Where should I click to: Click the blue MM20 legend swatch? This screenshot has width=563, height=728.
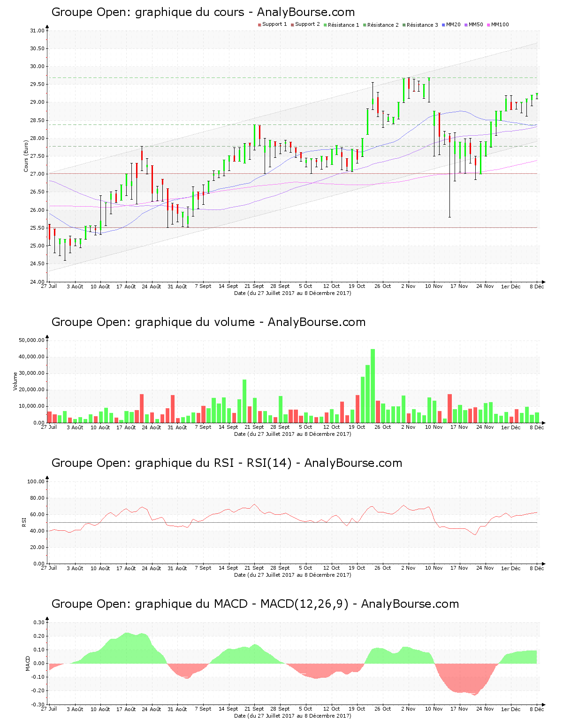coord(443,25)
